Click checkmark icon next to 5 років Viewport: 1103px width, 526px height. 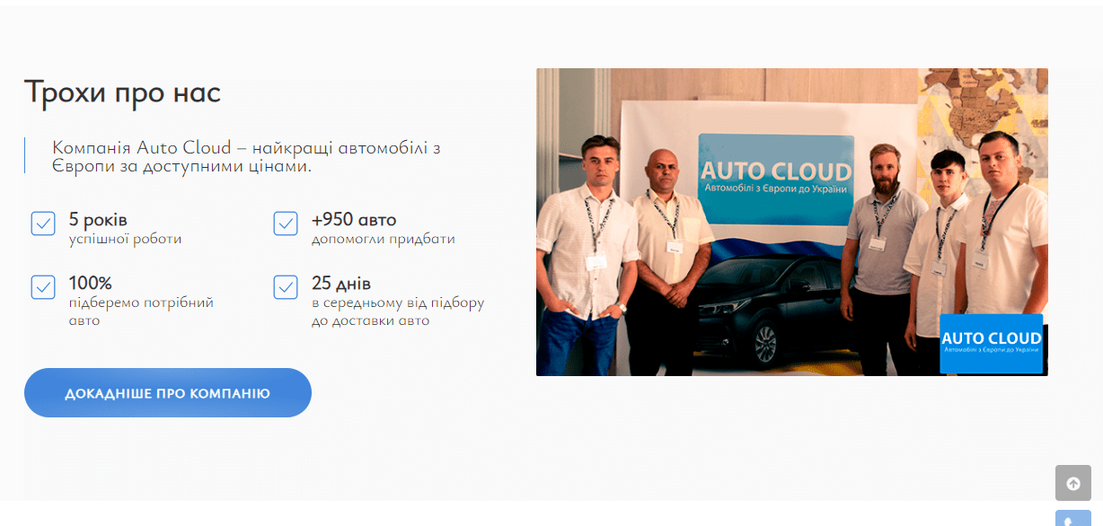[43, 224]
